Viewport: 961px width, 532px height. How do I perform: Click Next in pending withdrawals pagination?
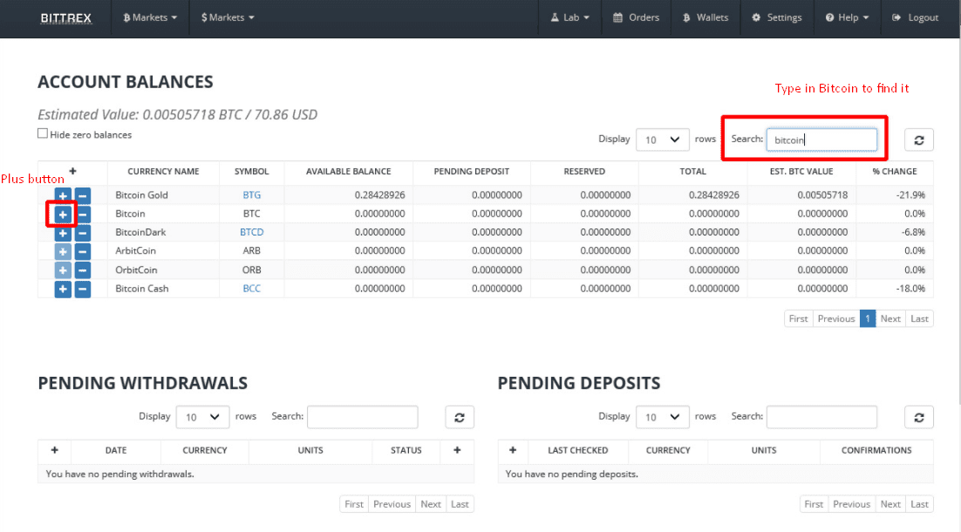pyautogui.click(x=430, y=504)
